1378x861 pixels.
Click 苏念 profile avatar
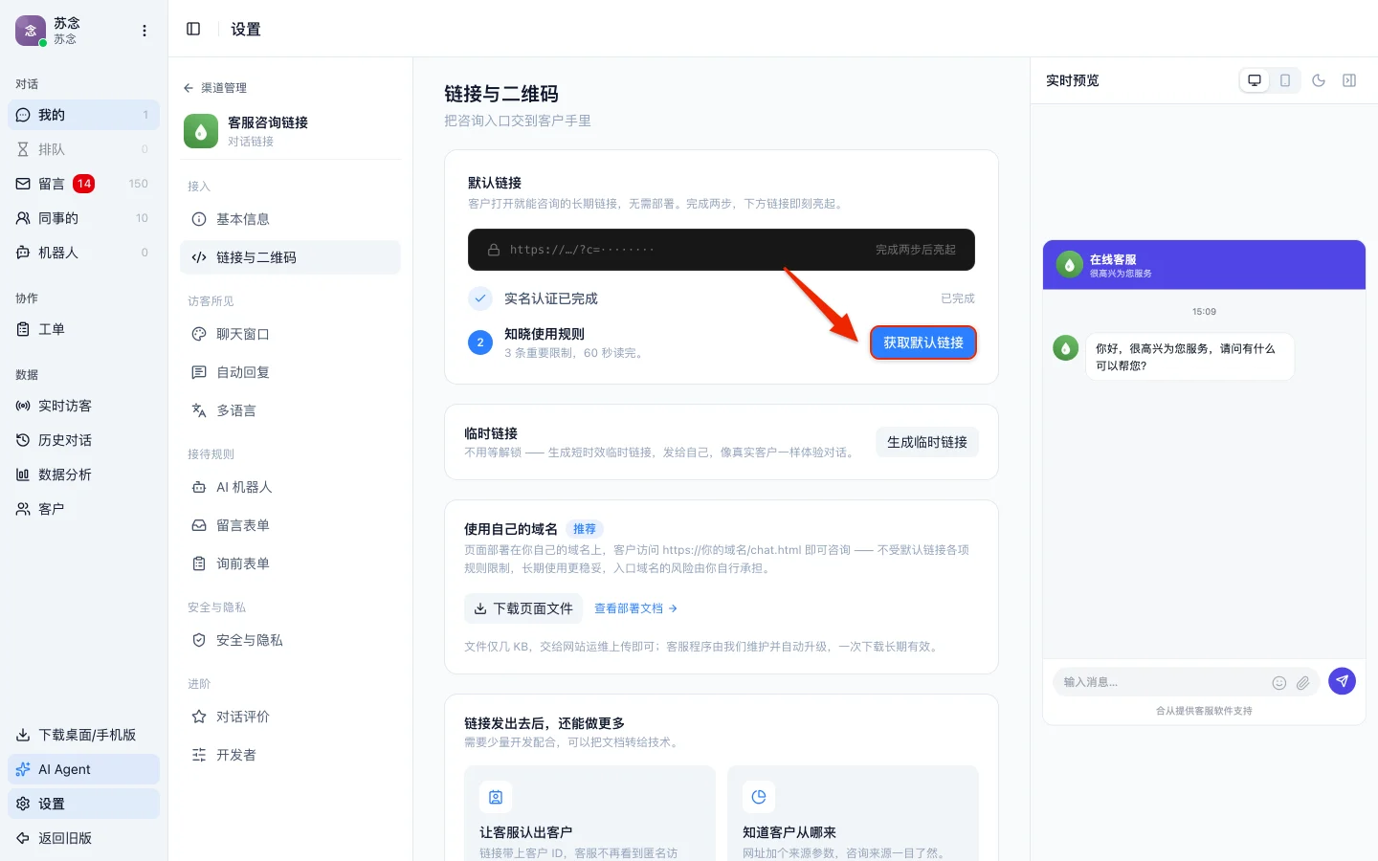[31, 31]
